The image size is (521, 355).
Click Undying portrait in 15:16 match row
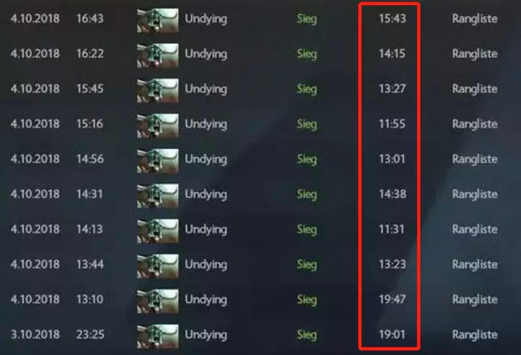[x=158, y=126]
